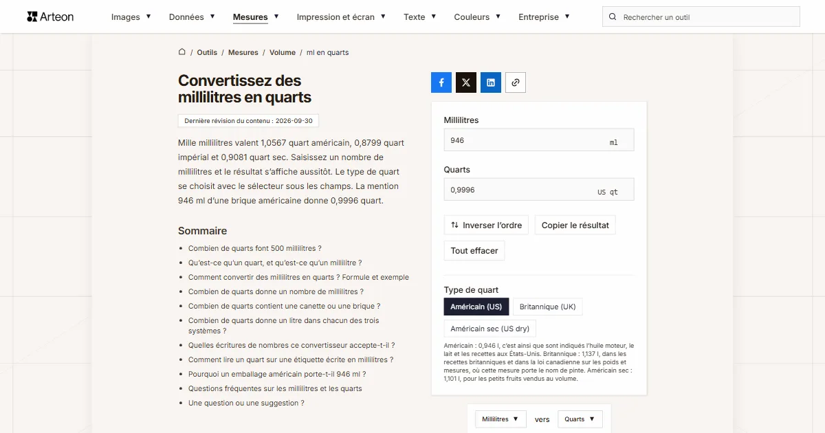Select the Américain sec (US dry) type

click(x=490, y=329)
